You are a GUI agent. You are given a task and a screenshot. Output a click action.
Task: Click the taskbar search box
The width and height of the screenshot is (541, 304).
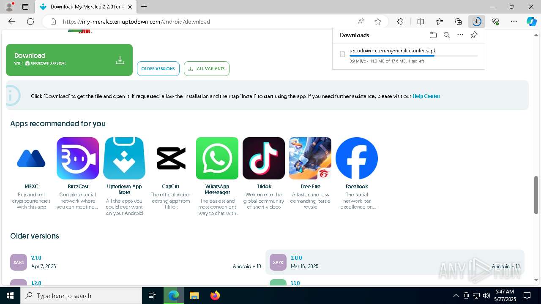pos(81,296)
